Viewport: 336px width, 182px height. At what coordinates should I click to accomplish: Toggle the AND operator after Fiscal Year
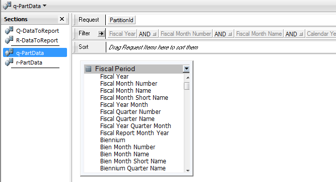pyautogui.click(x=148, y=34)
